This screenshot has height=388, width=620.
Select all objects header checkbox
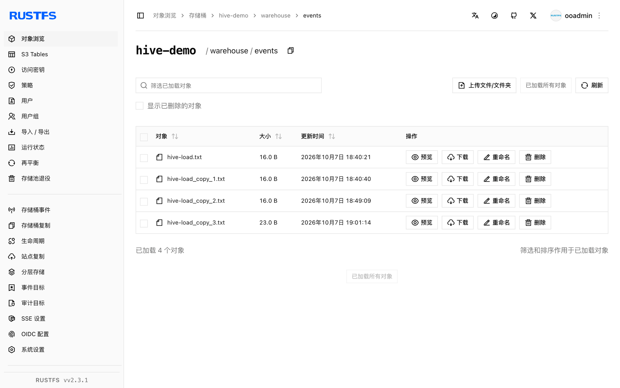pos(144,137)
